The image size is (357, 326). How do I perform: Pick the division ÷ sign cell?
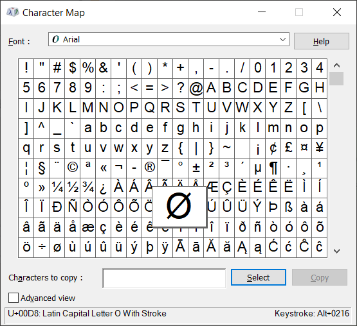pos(41,248)
